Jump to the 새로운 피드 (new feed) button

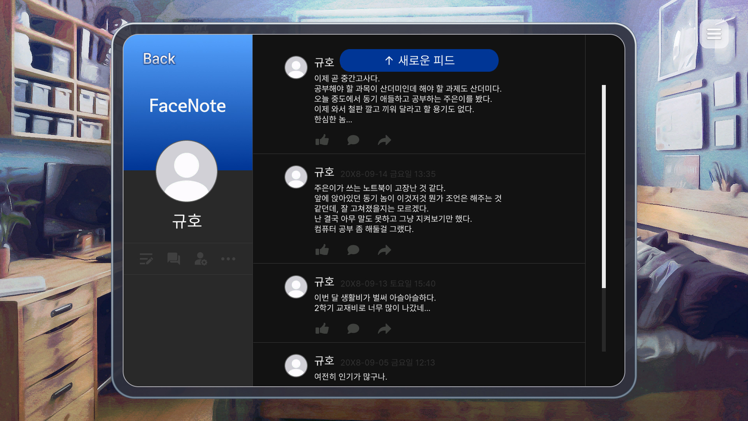419,60
